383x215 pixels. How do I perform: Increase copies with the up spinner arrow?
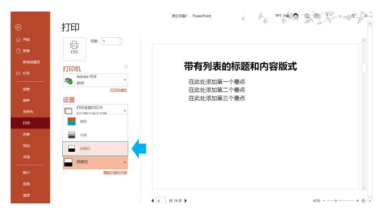[120, 39]
